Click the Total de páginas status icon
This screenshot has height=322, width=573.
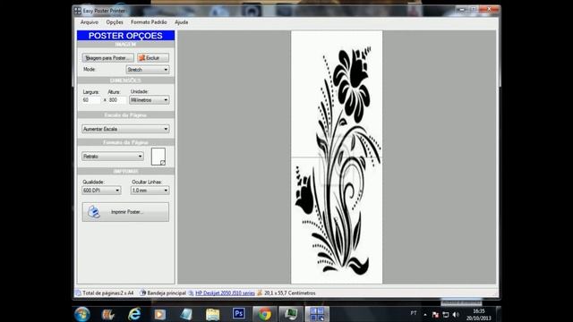(78, 292)
